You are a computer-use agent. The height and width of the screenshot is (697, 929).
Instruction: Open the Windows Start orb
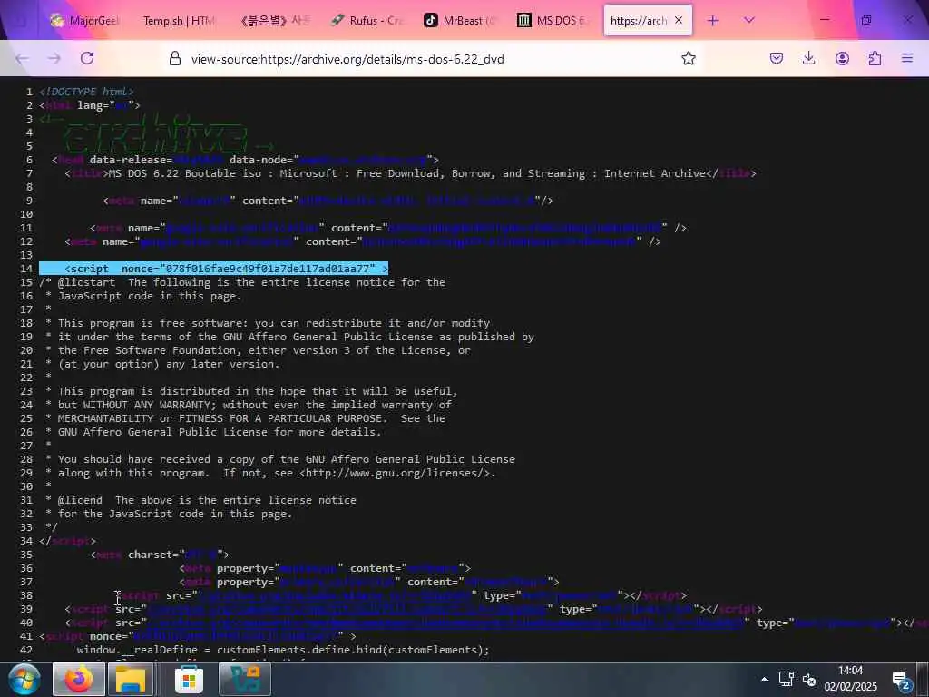(24, 679)
